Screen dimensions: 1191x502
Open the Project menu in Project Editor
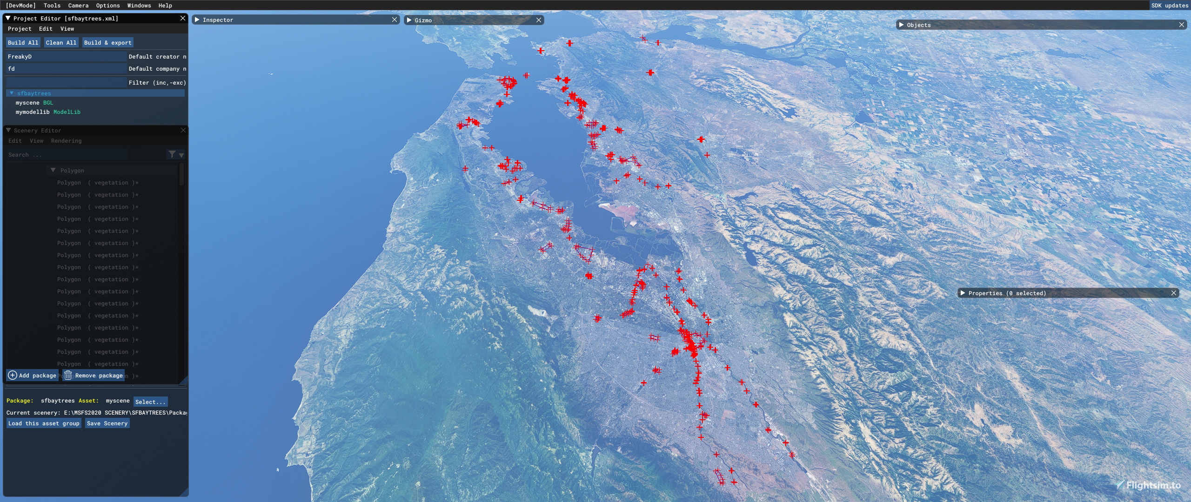point(20,28)
